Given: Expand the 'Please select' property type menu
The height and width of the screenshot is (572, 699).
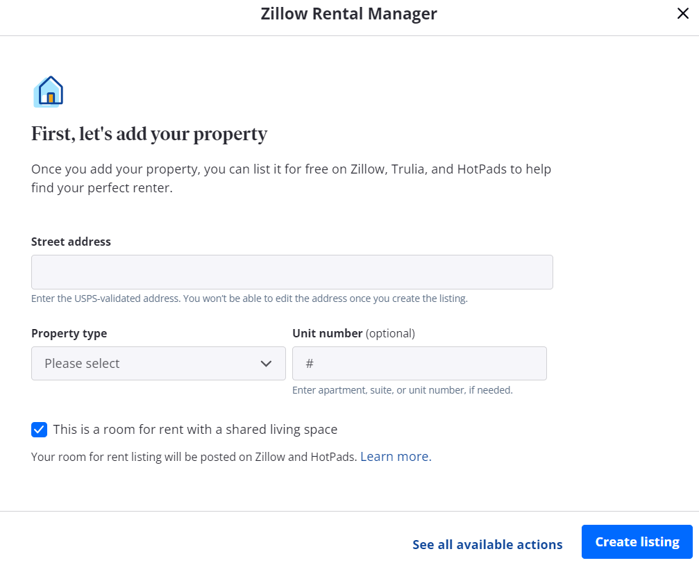Looking at the screenshot, I should click(158, 363).
